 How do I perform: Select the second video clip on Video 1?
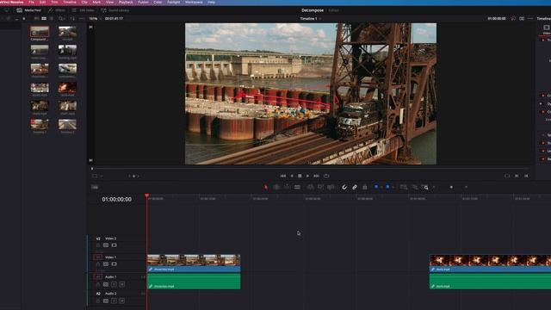click(x=490, y=263)
